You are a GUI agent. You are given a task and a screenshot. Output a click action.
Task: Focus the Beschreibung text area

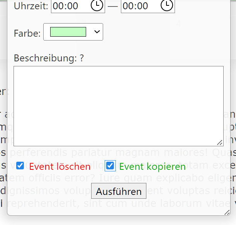click(x=118, y=106)
